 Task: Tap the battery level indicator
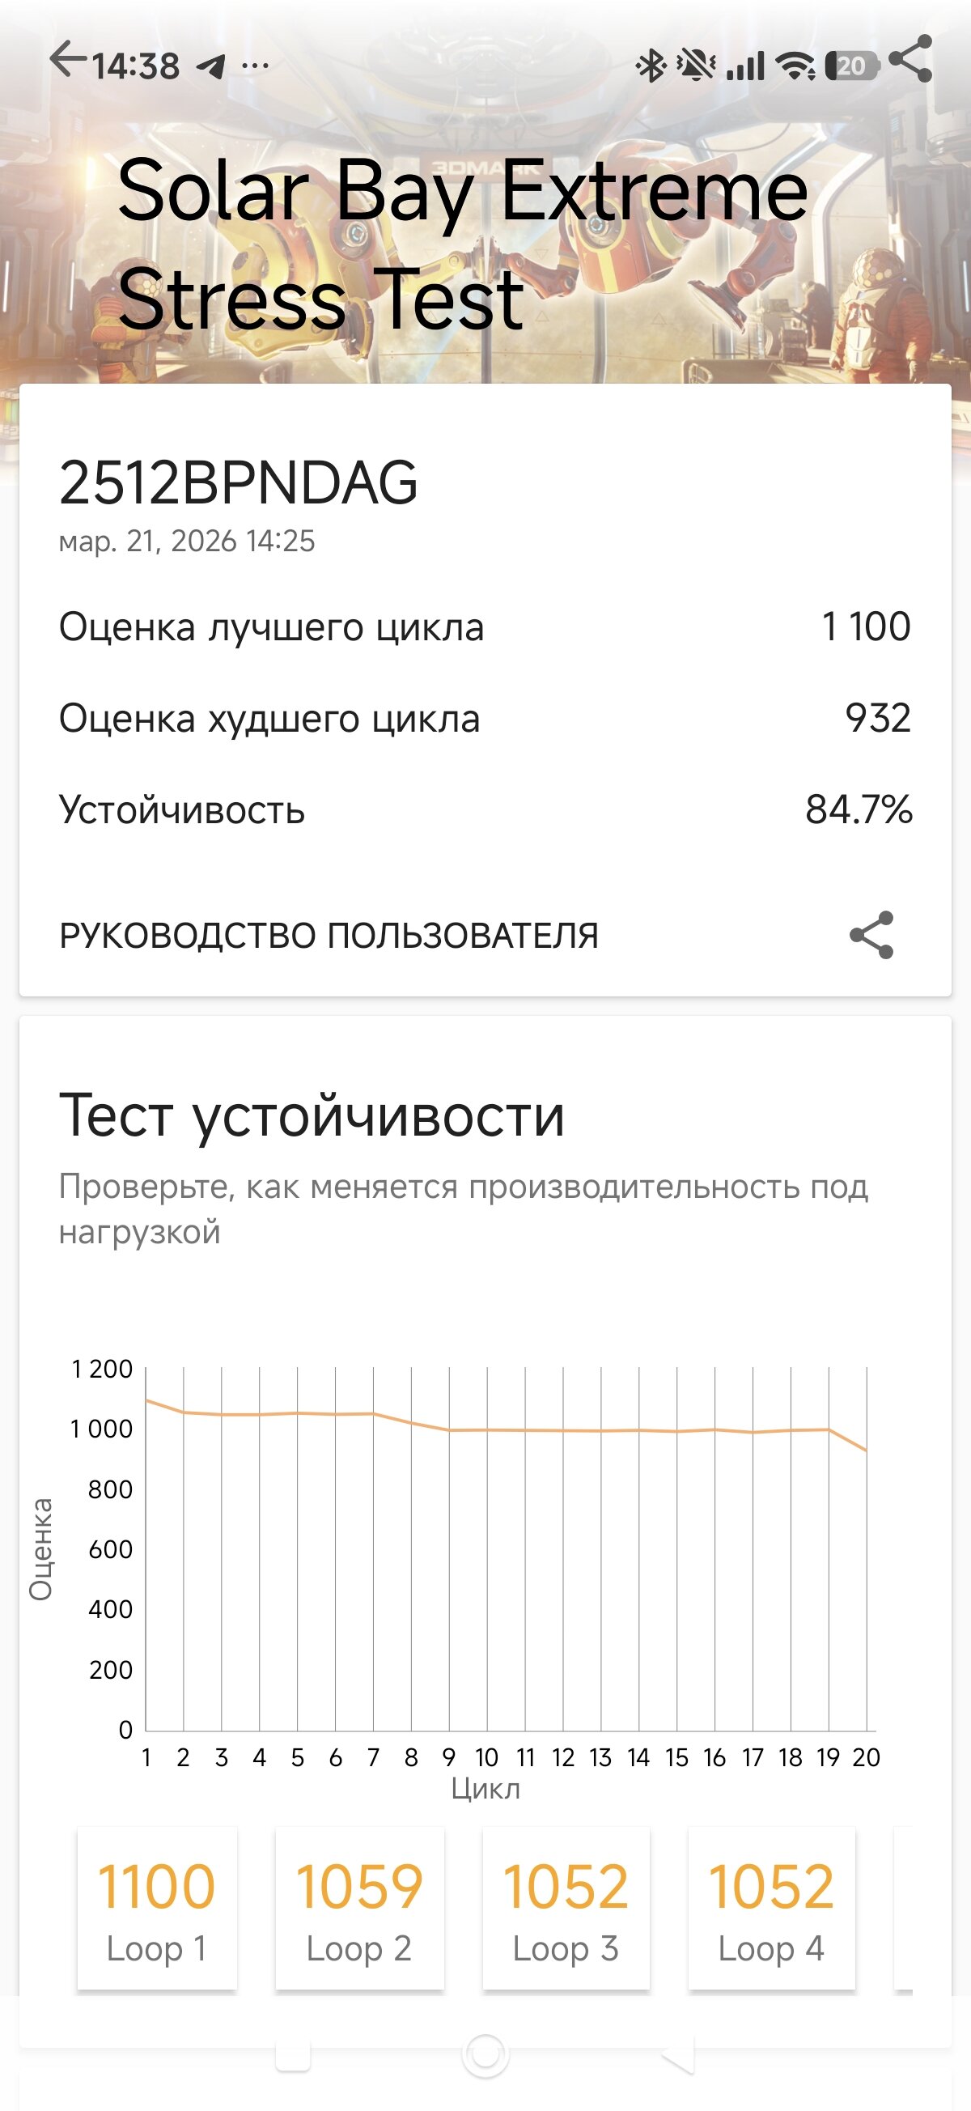click(x=851, y=66)
